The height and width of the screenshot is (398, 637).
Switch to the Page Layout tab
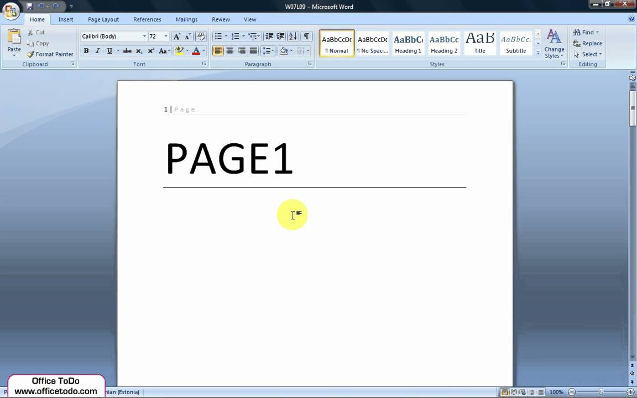point(103,19)
